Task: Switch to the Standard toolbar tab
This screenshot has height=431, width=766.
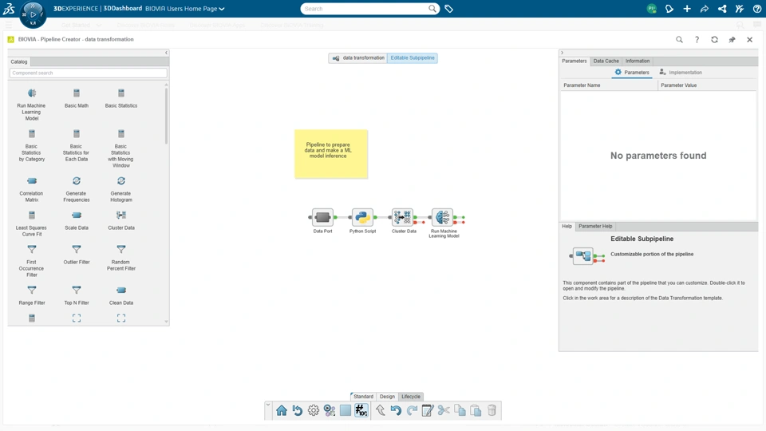Action: click(363, 397)
